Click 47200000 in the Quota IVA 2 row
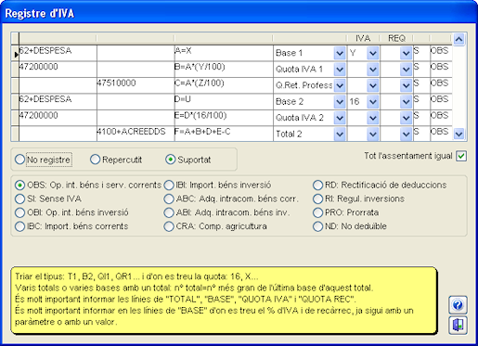The height and width of the screenshot is (346, 478). point(58,118)
